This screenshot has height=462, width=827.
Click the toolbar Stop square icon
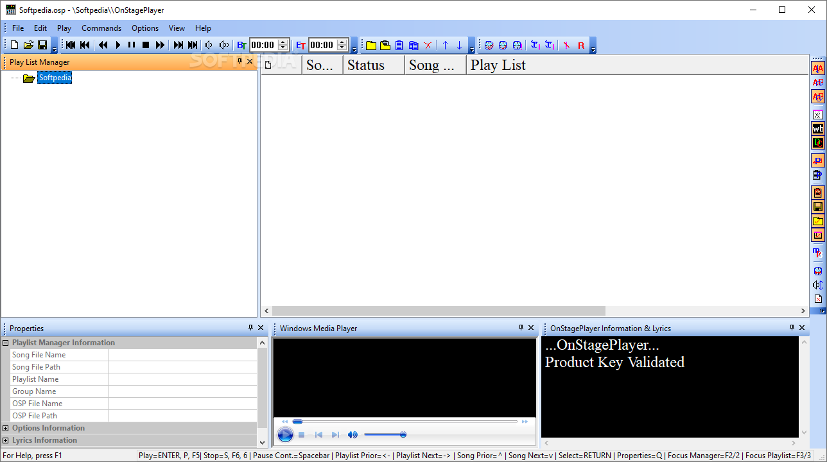(x=146, y=45)
